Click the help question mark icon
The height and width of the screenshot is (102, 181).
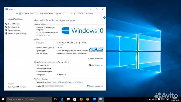tap(104, 18)
